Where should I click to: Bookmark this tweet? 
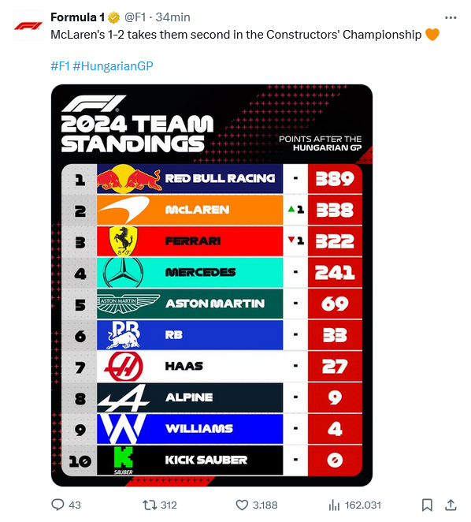(x=427, y=505)
